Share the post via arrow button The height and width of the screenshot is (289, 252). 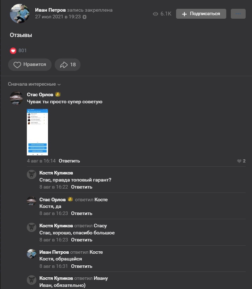tap(68, 65)
